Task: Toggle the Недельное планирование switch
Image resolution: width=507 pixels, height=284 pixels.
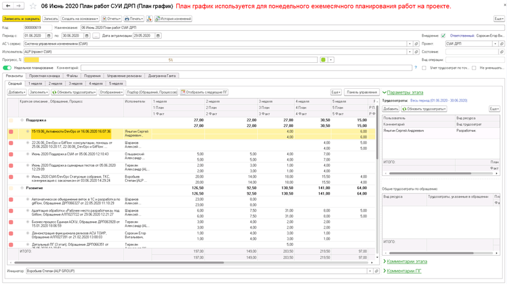Action: click(x=7, y=68)
